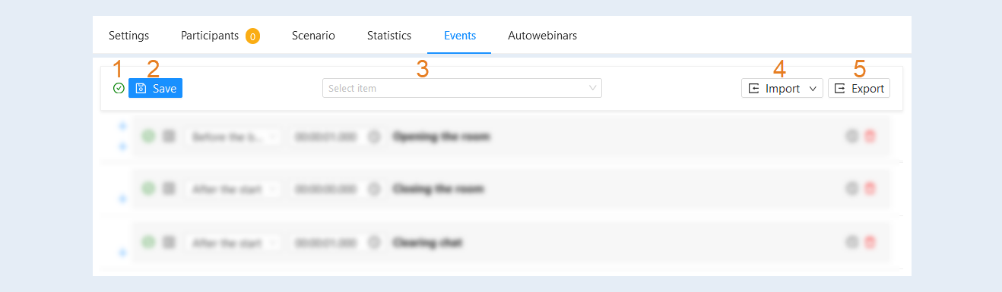Open the Autowebinars tab

[x=542, y=36]
